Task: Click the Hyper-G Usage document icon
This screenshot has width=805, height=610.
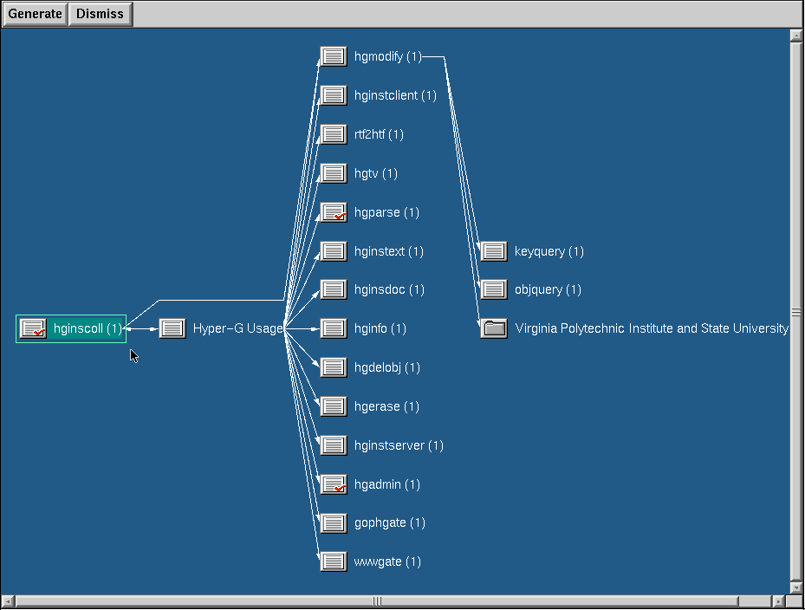Action: point(172,329)
